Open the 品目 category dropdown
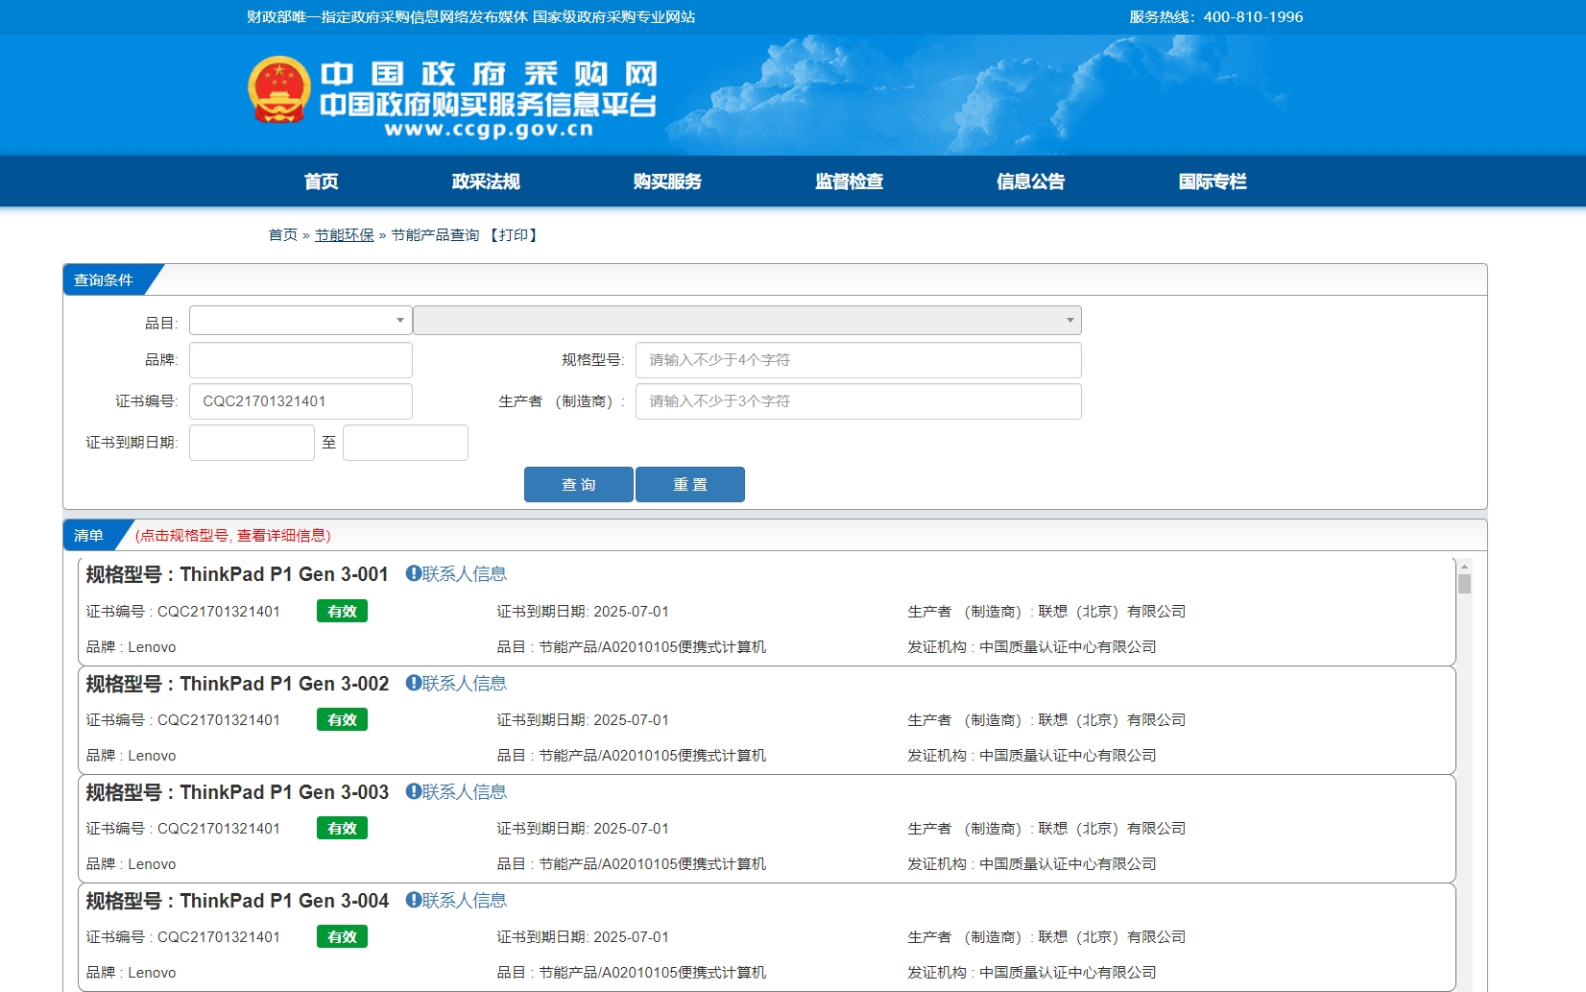 (300, 320)
